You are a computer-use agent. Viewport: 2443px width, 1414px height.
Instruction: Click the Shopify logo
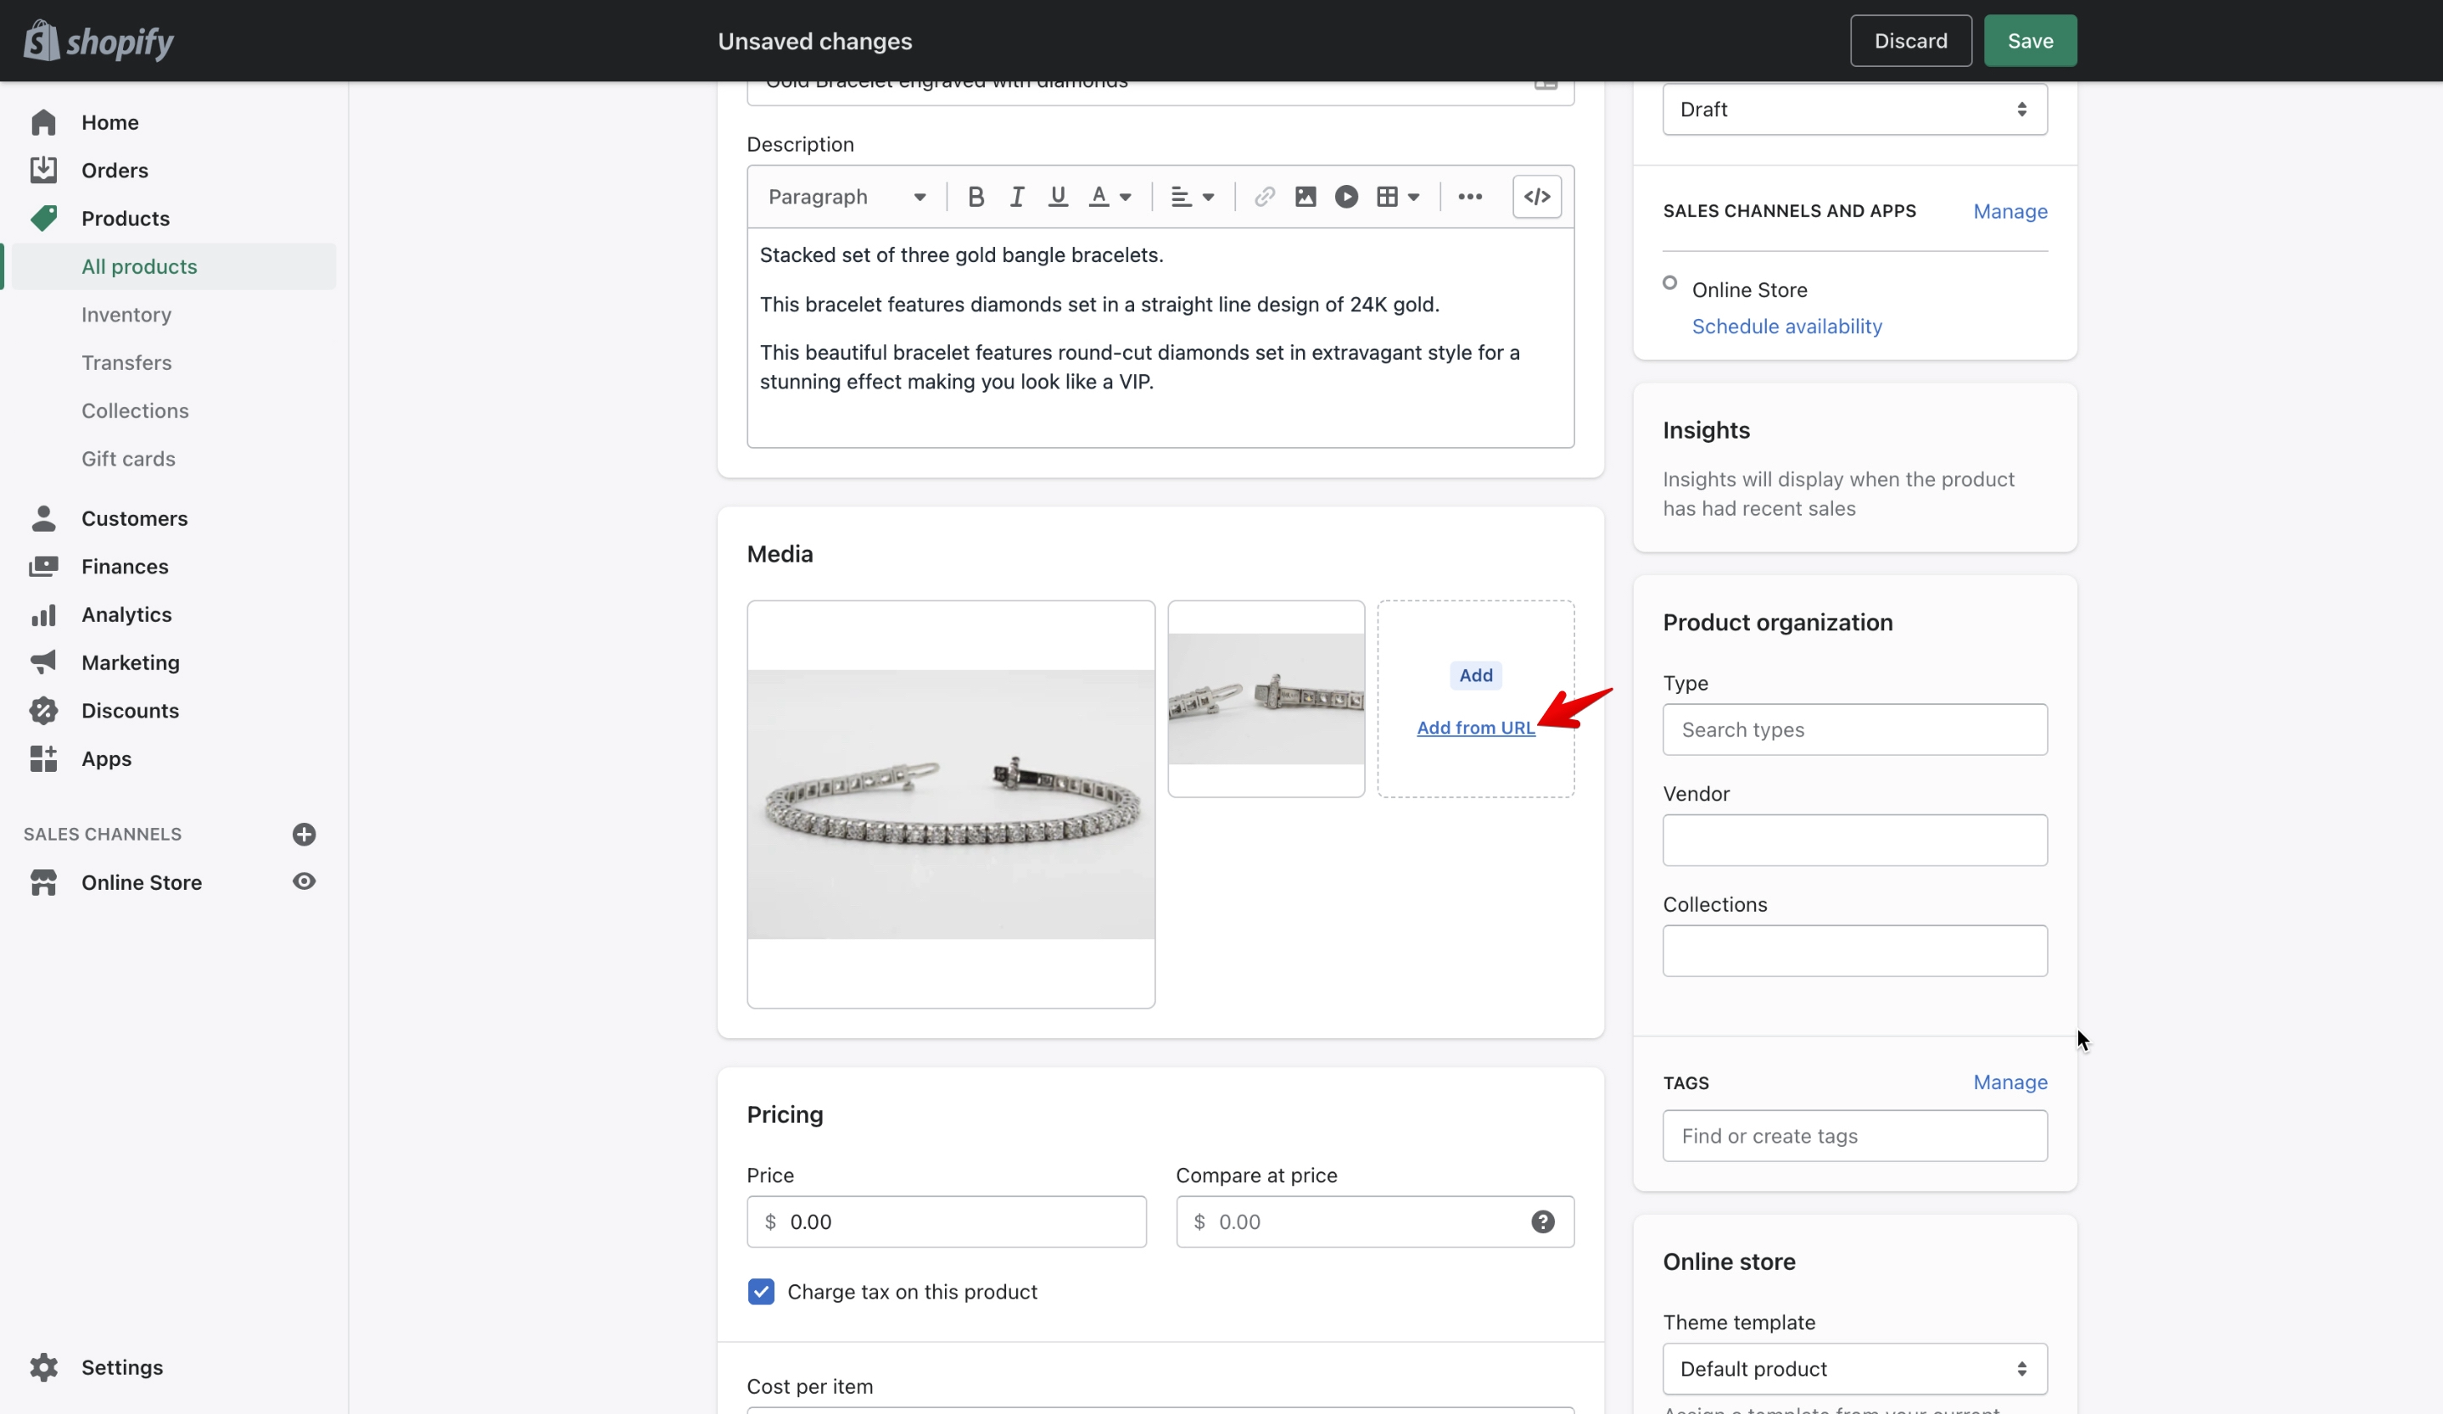coord(99,41)
